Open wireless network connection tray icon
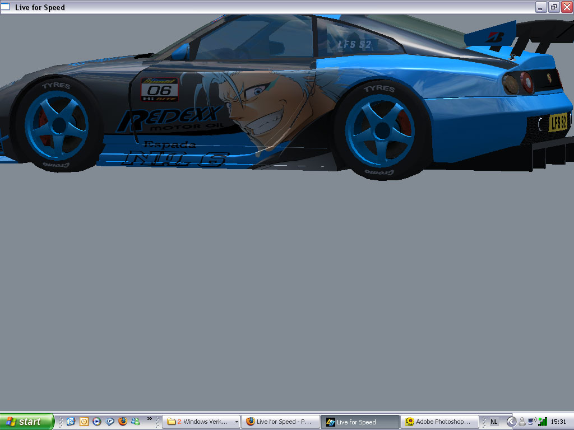The width and height of the screenshot is (574, 430). coord(532,422)
